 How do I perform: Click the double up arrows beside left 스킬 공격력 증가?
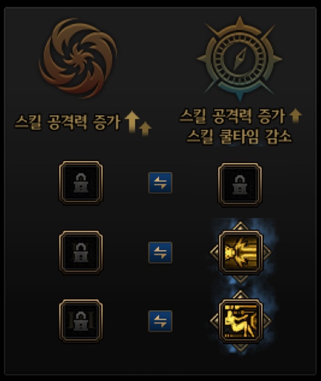[138, 122]
